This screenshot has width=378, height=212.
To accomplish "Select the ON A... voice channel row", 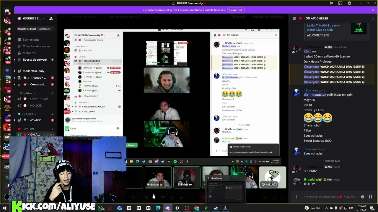I will click(36, 135).
